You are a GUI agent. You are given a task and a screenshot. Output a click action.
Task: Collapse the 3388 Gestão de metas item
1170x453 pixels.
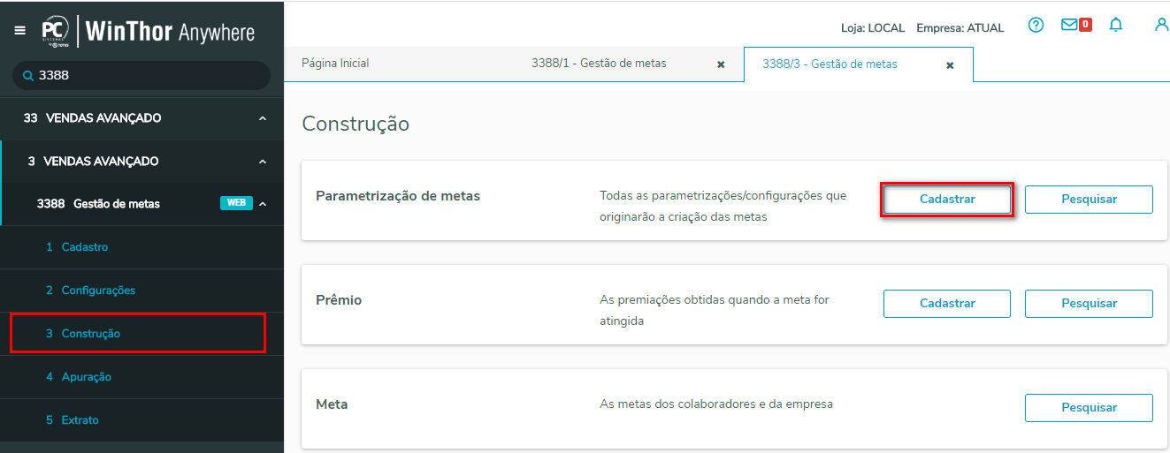click(263, 204)
